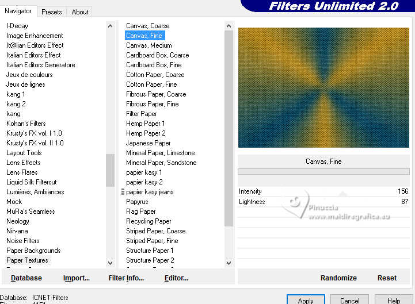415x304 pixels.
Task: Choose Japanese Paper filter
Action: tap(149, 143)
